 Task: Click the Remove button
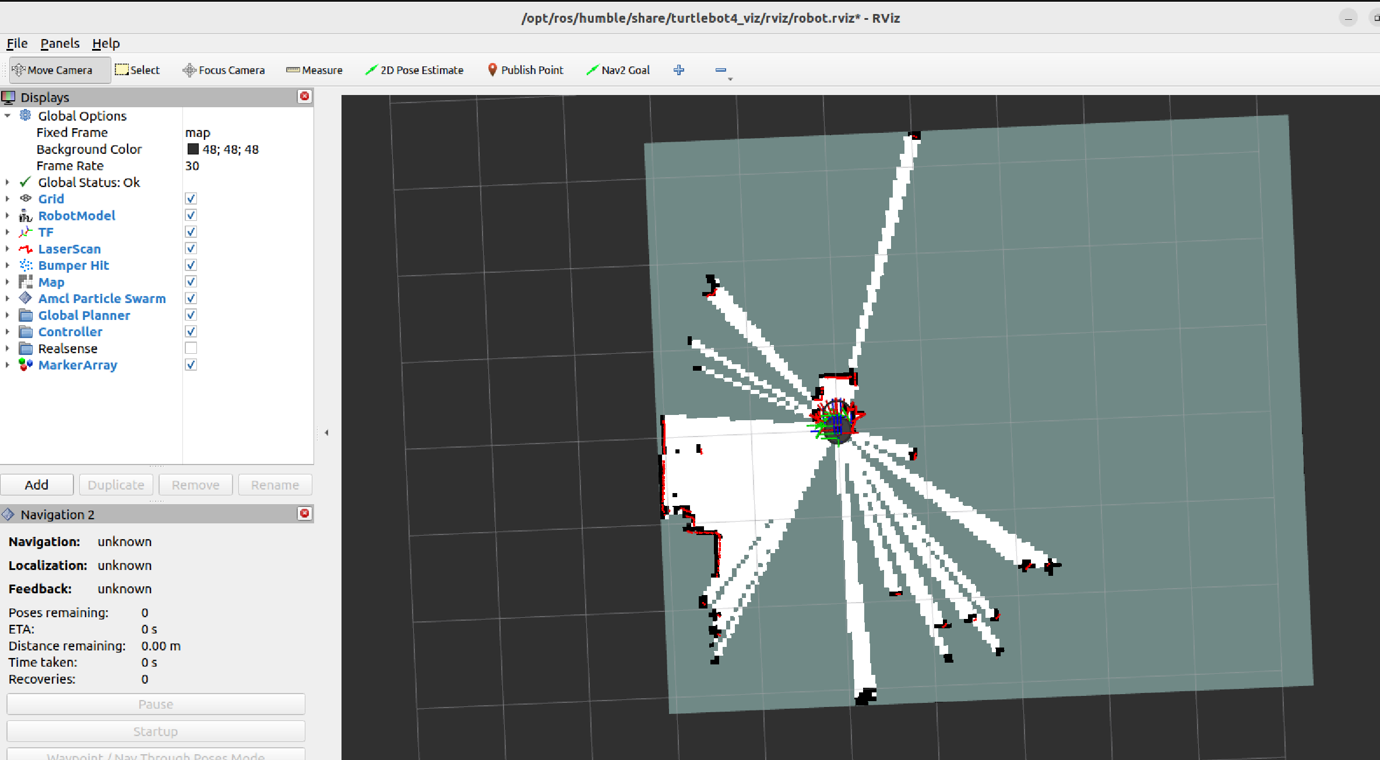(195, 485)
